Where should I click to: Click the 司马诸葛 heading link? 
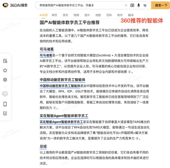click(47, 49)
